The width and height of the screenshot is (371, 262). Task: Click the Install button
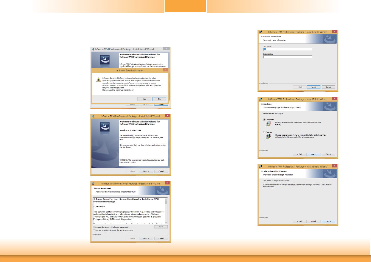point(314,221)
